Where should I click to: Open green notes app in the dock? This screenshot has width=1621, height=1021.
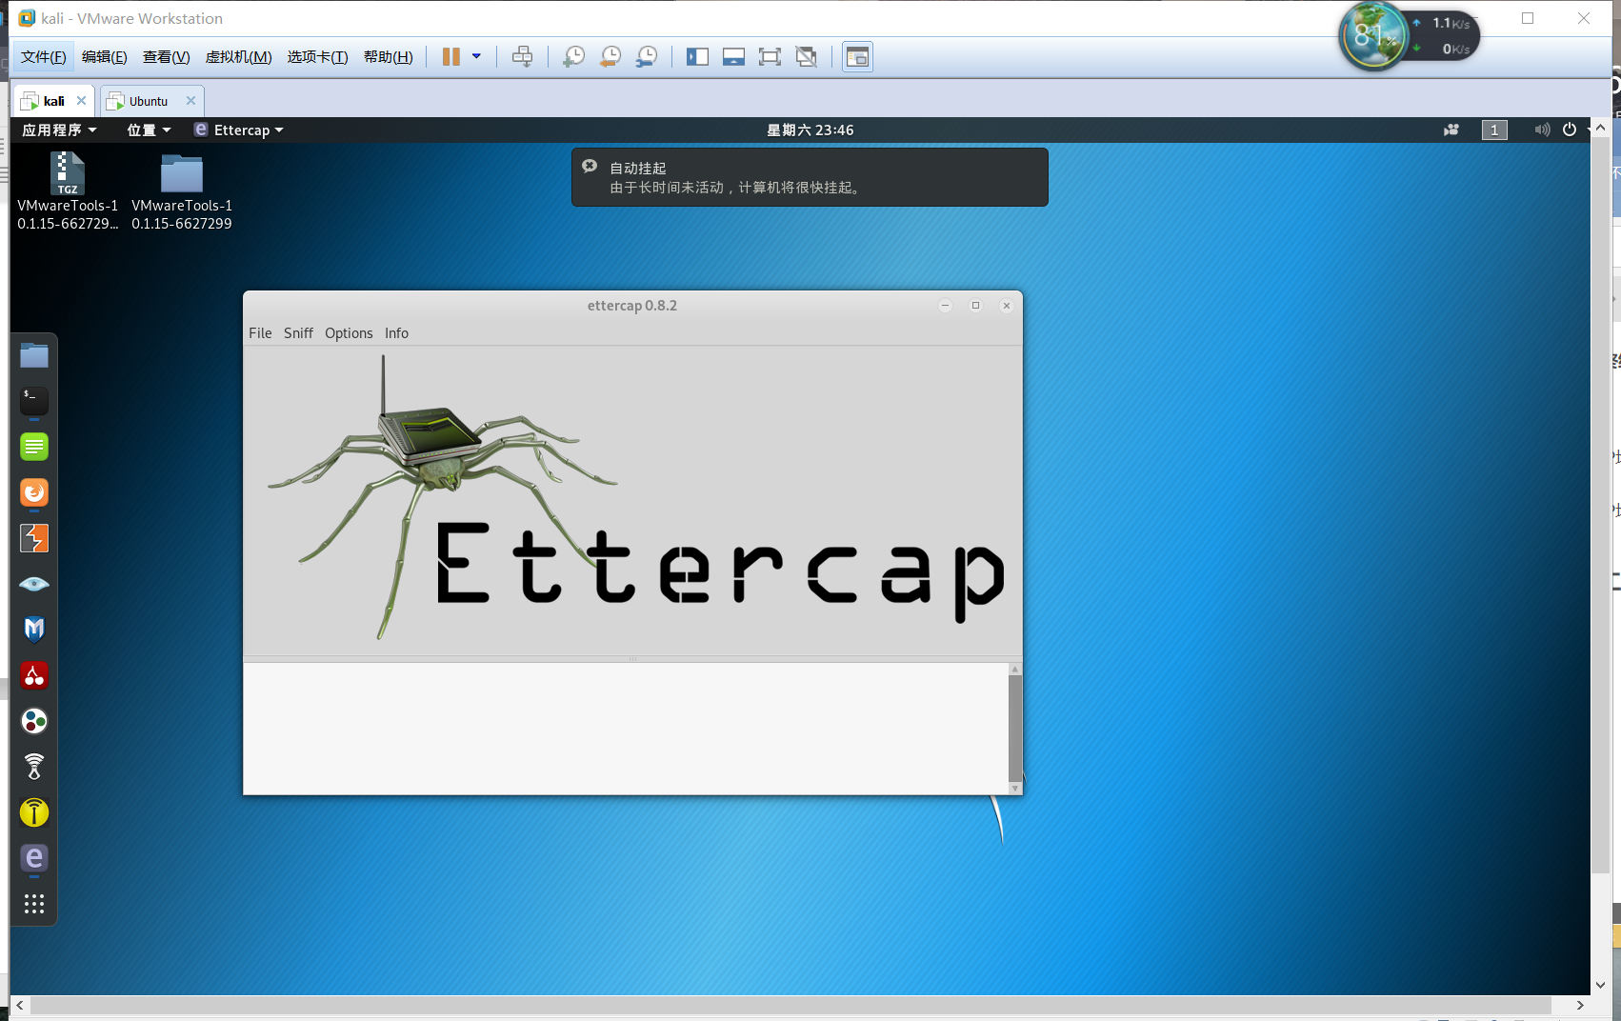(x=34, y=446)
